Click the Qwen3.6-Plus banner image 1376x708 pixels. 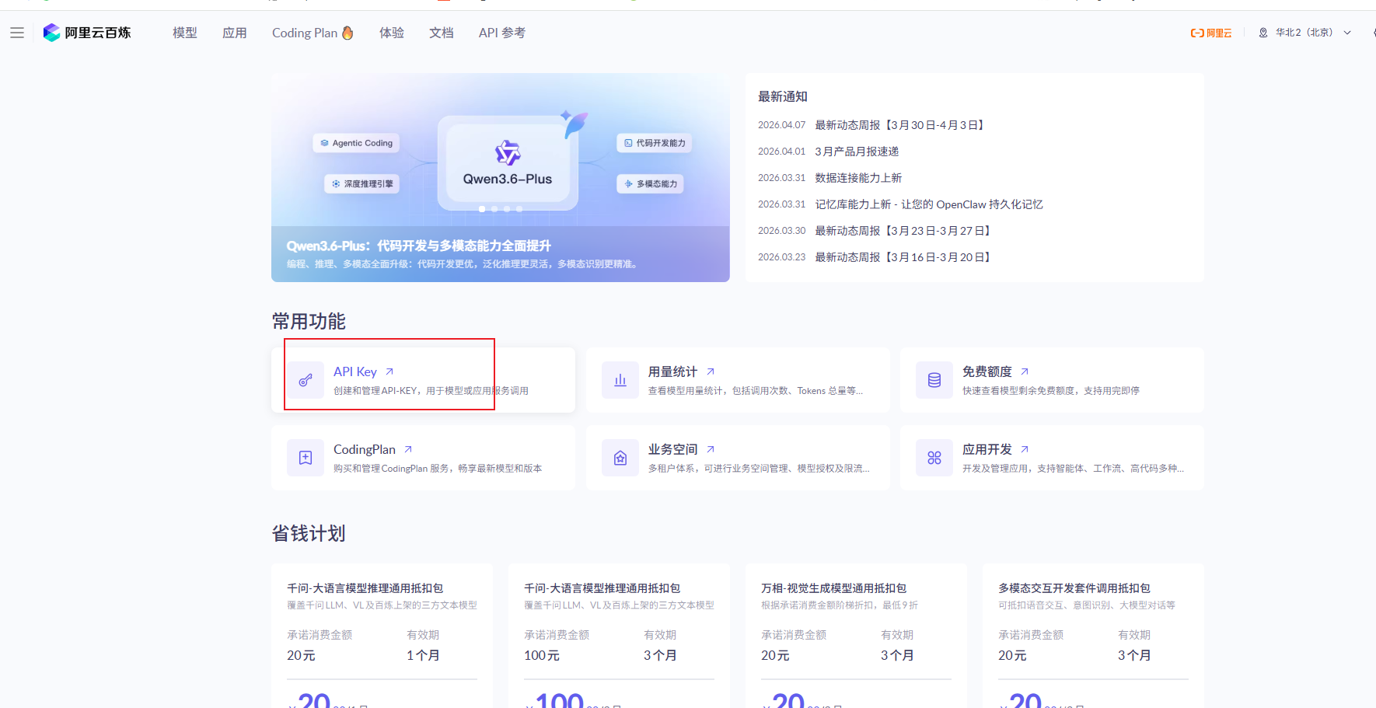501,177
